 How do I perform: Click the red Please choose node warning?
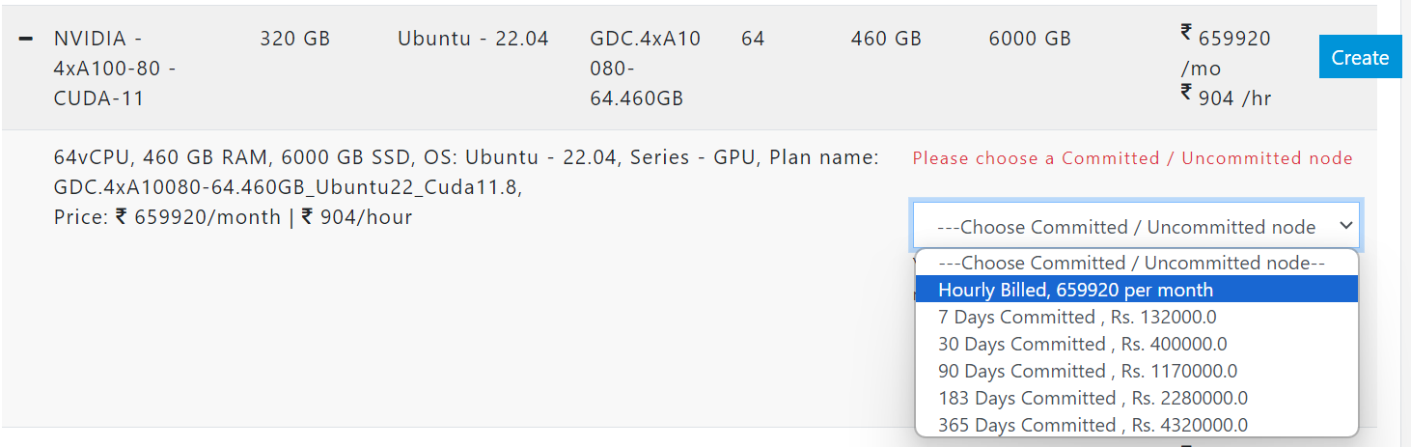coord(1132,158)
